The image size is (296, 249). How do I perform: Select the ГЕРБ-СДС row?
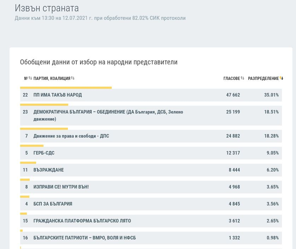point(151,153)
